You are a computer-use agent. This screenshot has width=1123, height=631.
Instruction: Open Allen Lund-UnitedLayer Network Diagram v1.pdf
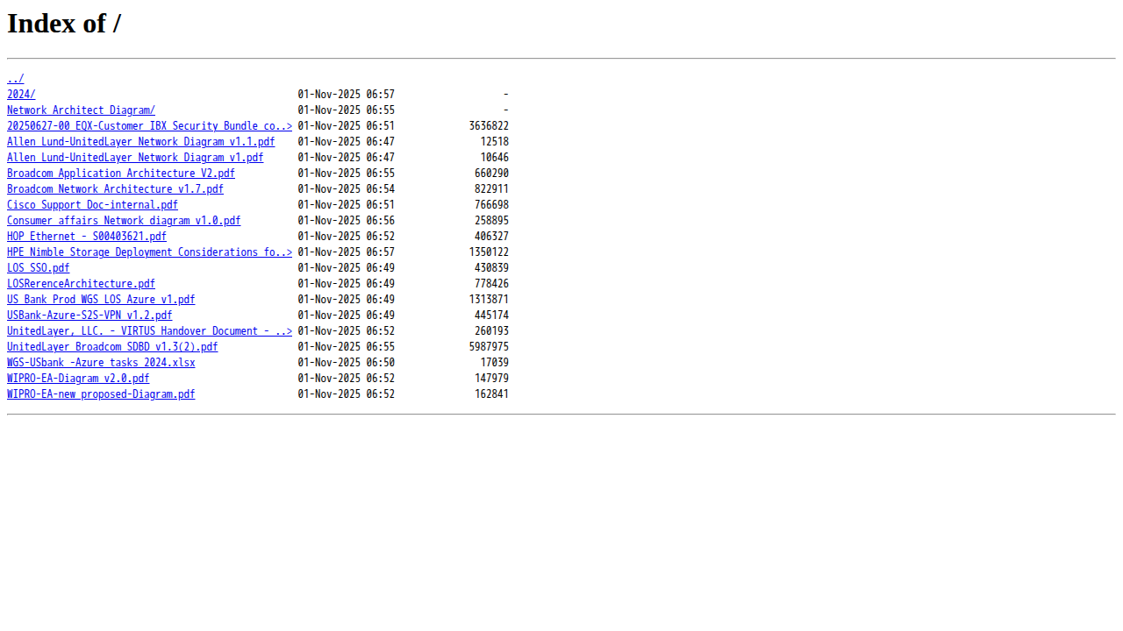tap(135, 158)
